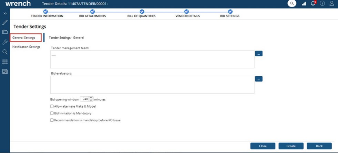Click the Close button
The width and height of the screenshot is (338, 153).
263,146
